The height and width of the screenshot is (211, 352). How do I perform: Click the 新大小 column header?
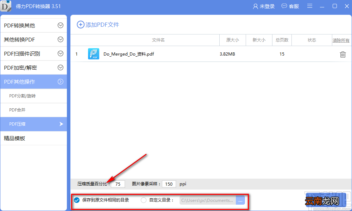click(x=259, y=40)
